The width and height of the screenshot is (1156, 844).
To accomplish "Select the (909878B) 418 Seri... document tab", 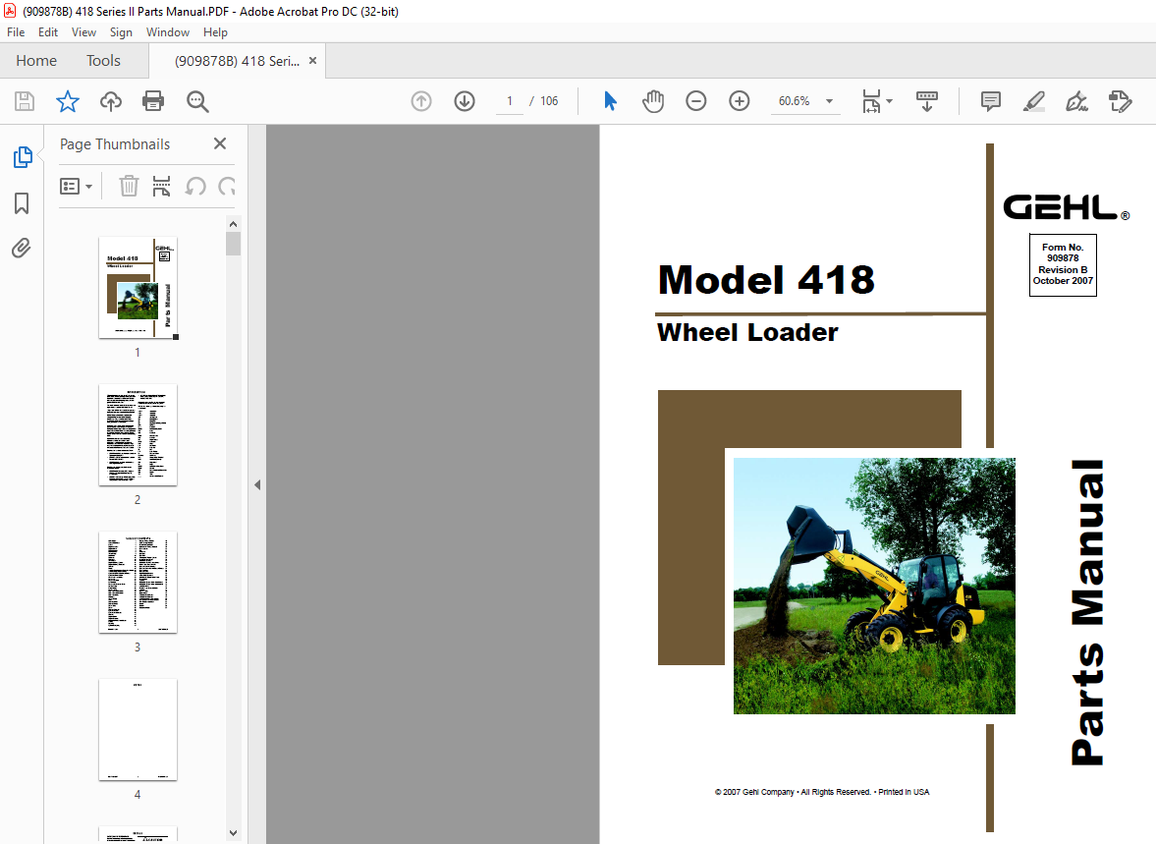I will coord(237,61).
